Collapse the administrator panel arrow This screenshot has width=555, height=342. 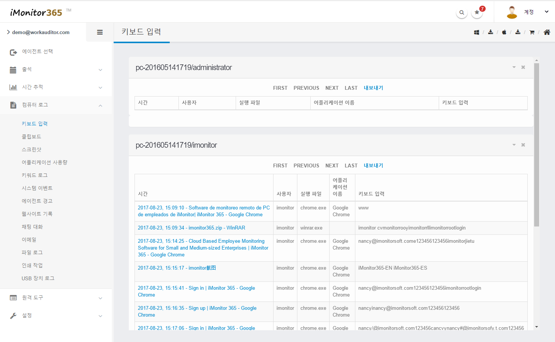tap(514, 67)
